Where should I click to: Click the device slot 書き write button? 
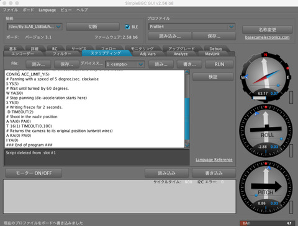tap(189, 64)
